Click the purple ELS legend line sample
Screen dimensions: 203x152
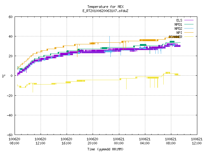[x=189, y=20]
